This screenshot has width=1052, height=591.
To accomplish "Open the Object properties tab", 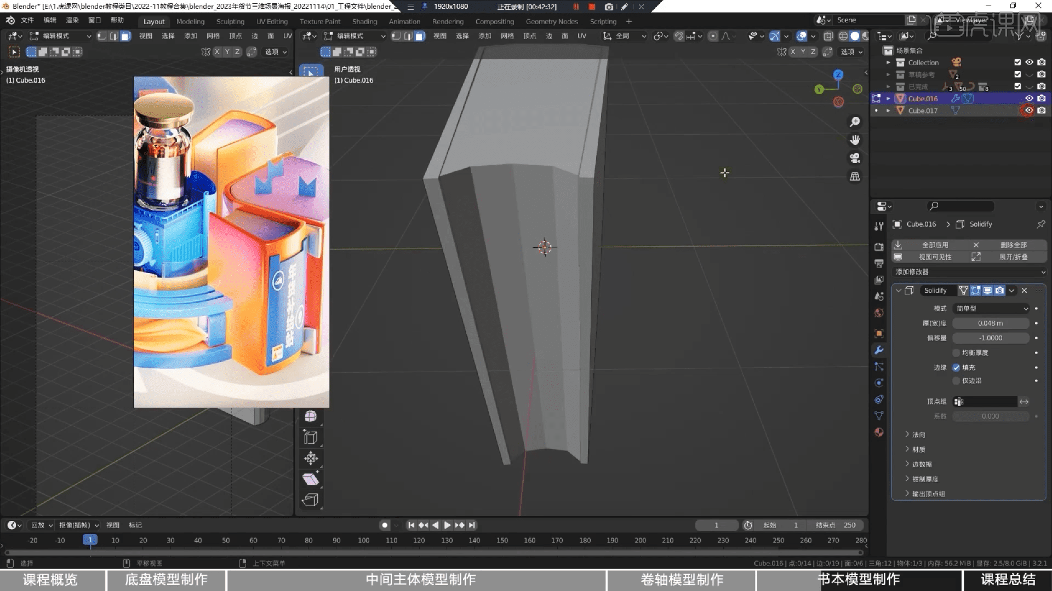I will 879,333.
